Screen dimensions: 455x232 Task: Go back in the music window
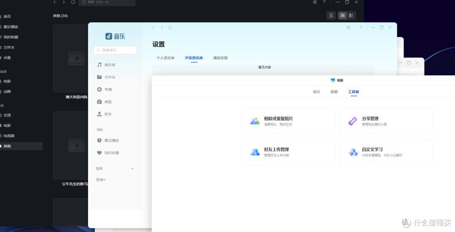tap(153, 27)
